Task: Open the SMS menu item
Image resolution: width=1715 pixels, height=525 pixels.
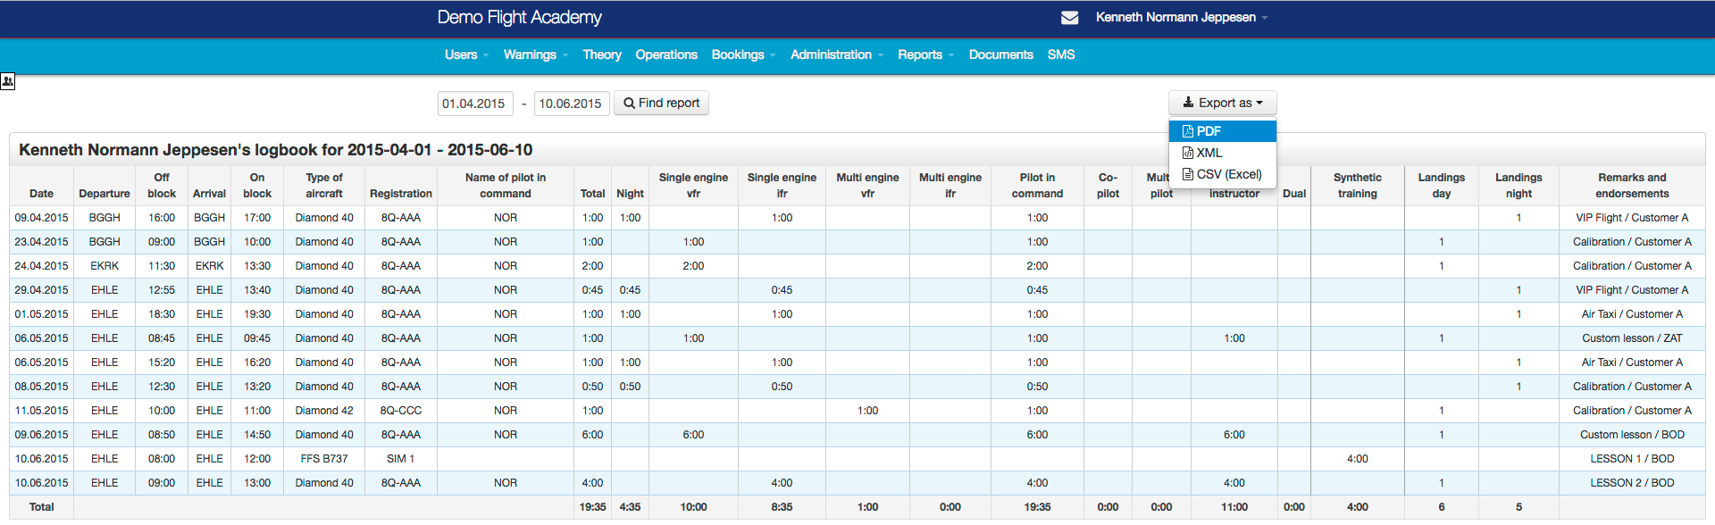Action: coord(1061,54)
